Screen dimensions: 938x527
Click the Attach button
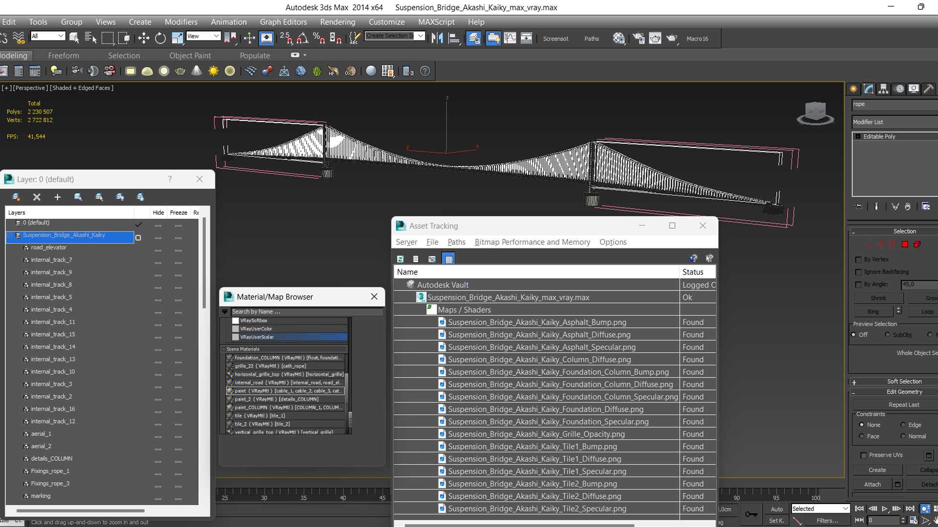[x=873, y=485]
